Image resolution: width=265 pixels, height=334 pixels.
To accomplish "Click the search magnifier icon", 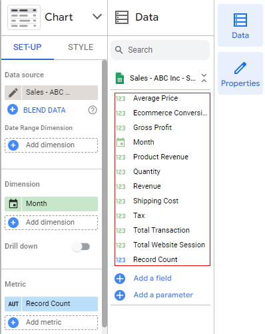I will pos(119,50).
